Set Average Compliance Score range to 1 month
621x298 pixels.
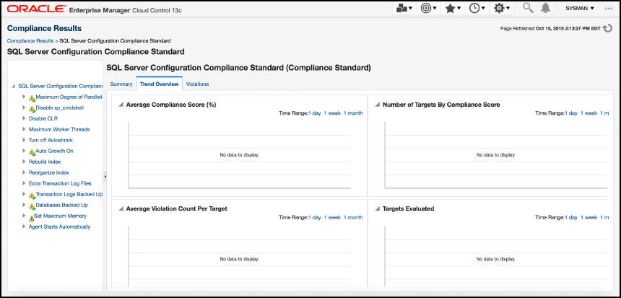353,113
